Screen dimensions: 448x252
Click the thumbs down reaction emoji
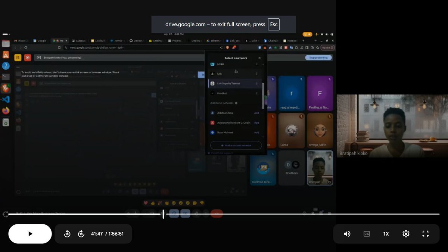[x=202, y=203]
